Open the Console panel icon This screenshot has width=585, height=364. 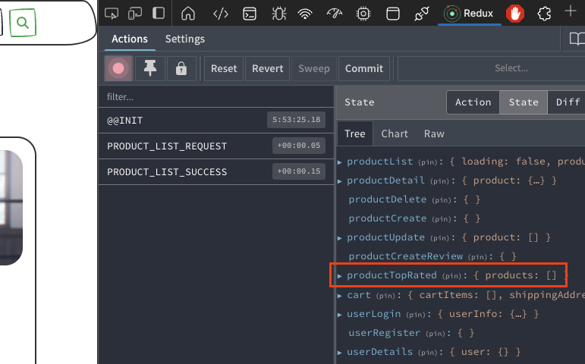click(x=250, y=14)
